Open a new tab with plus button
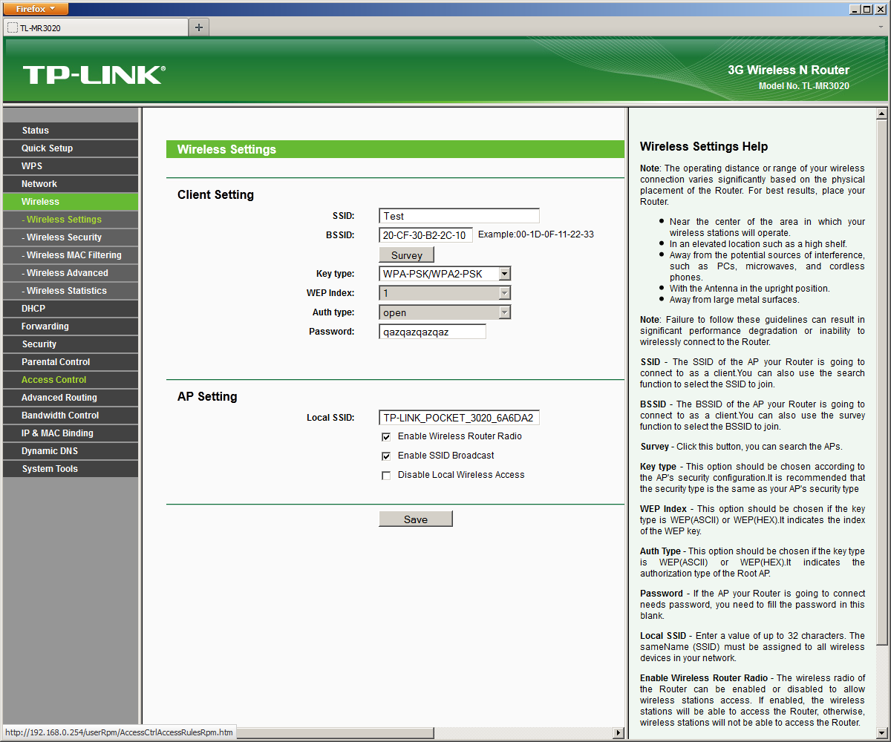Screen dimensions: 891x742 [x=199, y=27]
